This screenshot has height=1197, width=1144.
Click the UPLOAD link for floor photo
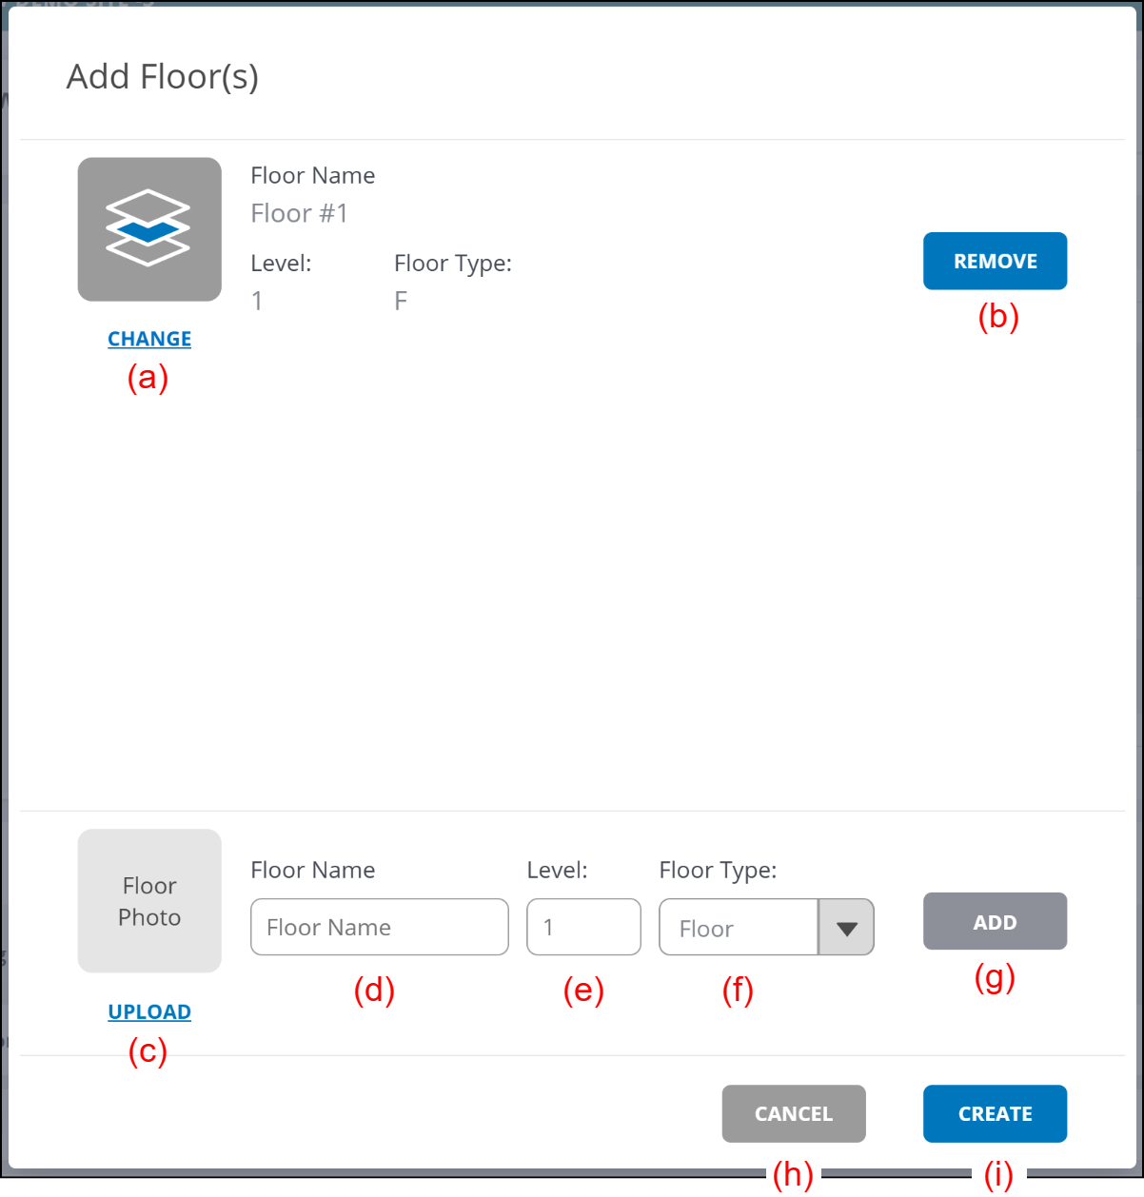(149, 1011)
